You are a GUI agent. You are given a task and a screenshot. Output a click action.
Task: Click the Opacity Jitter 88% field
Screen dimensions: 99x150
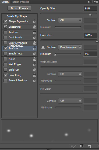tap(90, 8)
